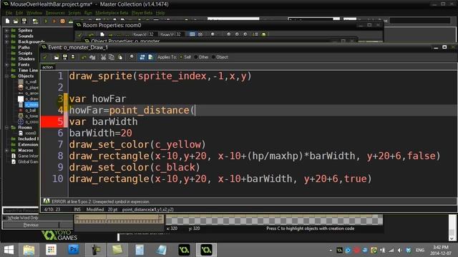Viewport: 458px width, 257px height.
Task: Click the Windows Start button
Action: click(9, 250)
